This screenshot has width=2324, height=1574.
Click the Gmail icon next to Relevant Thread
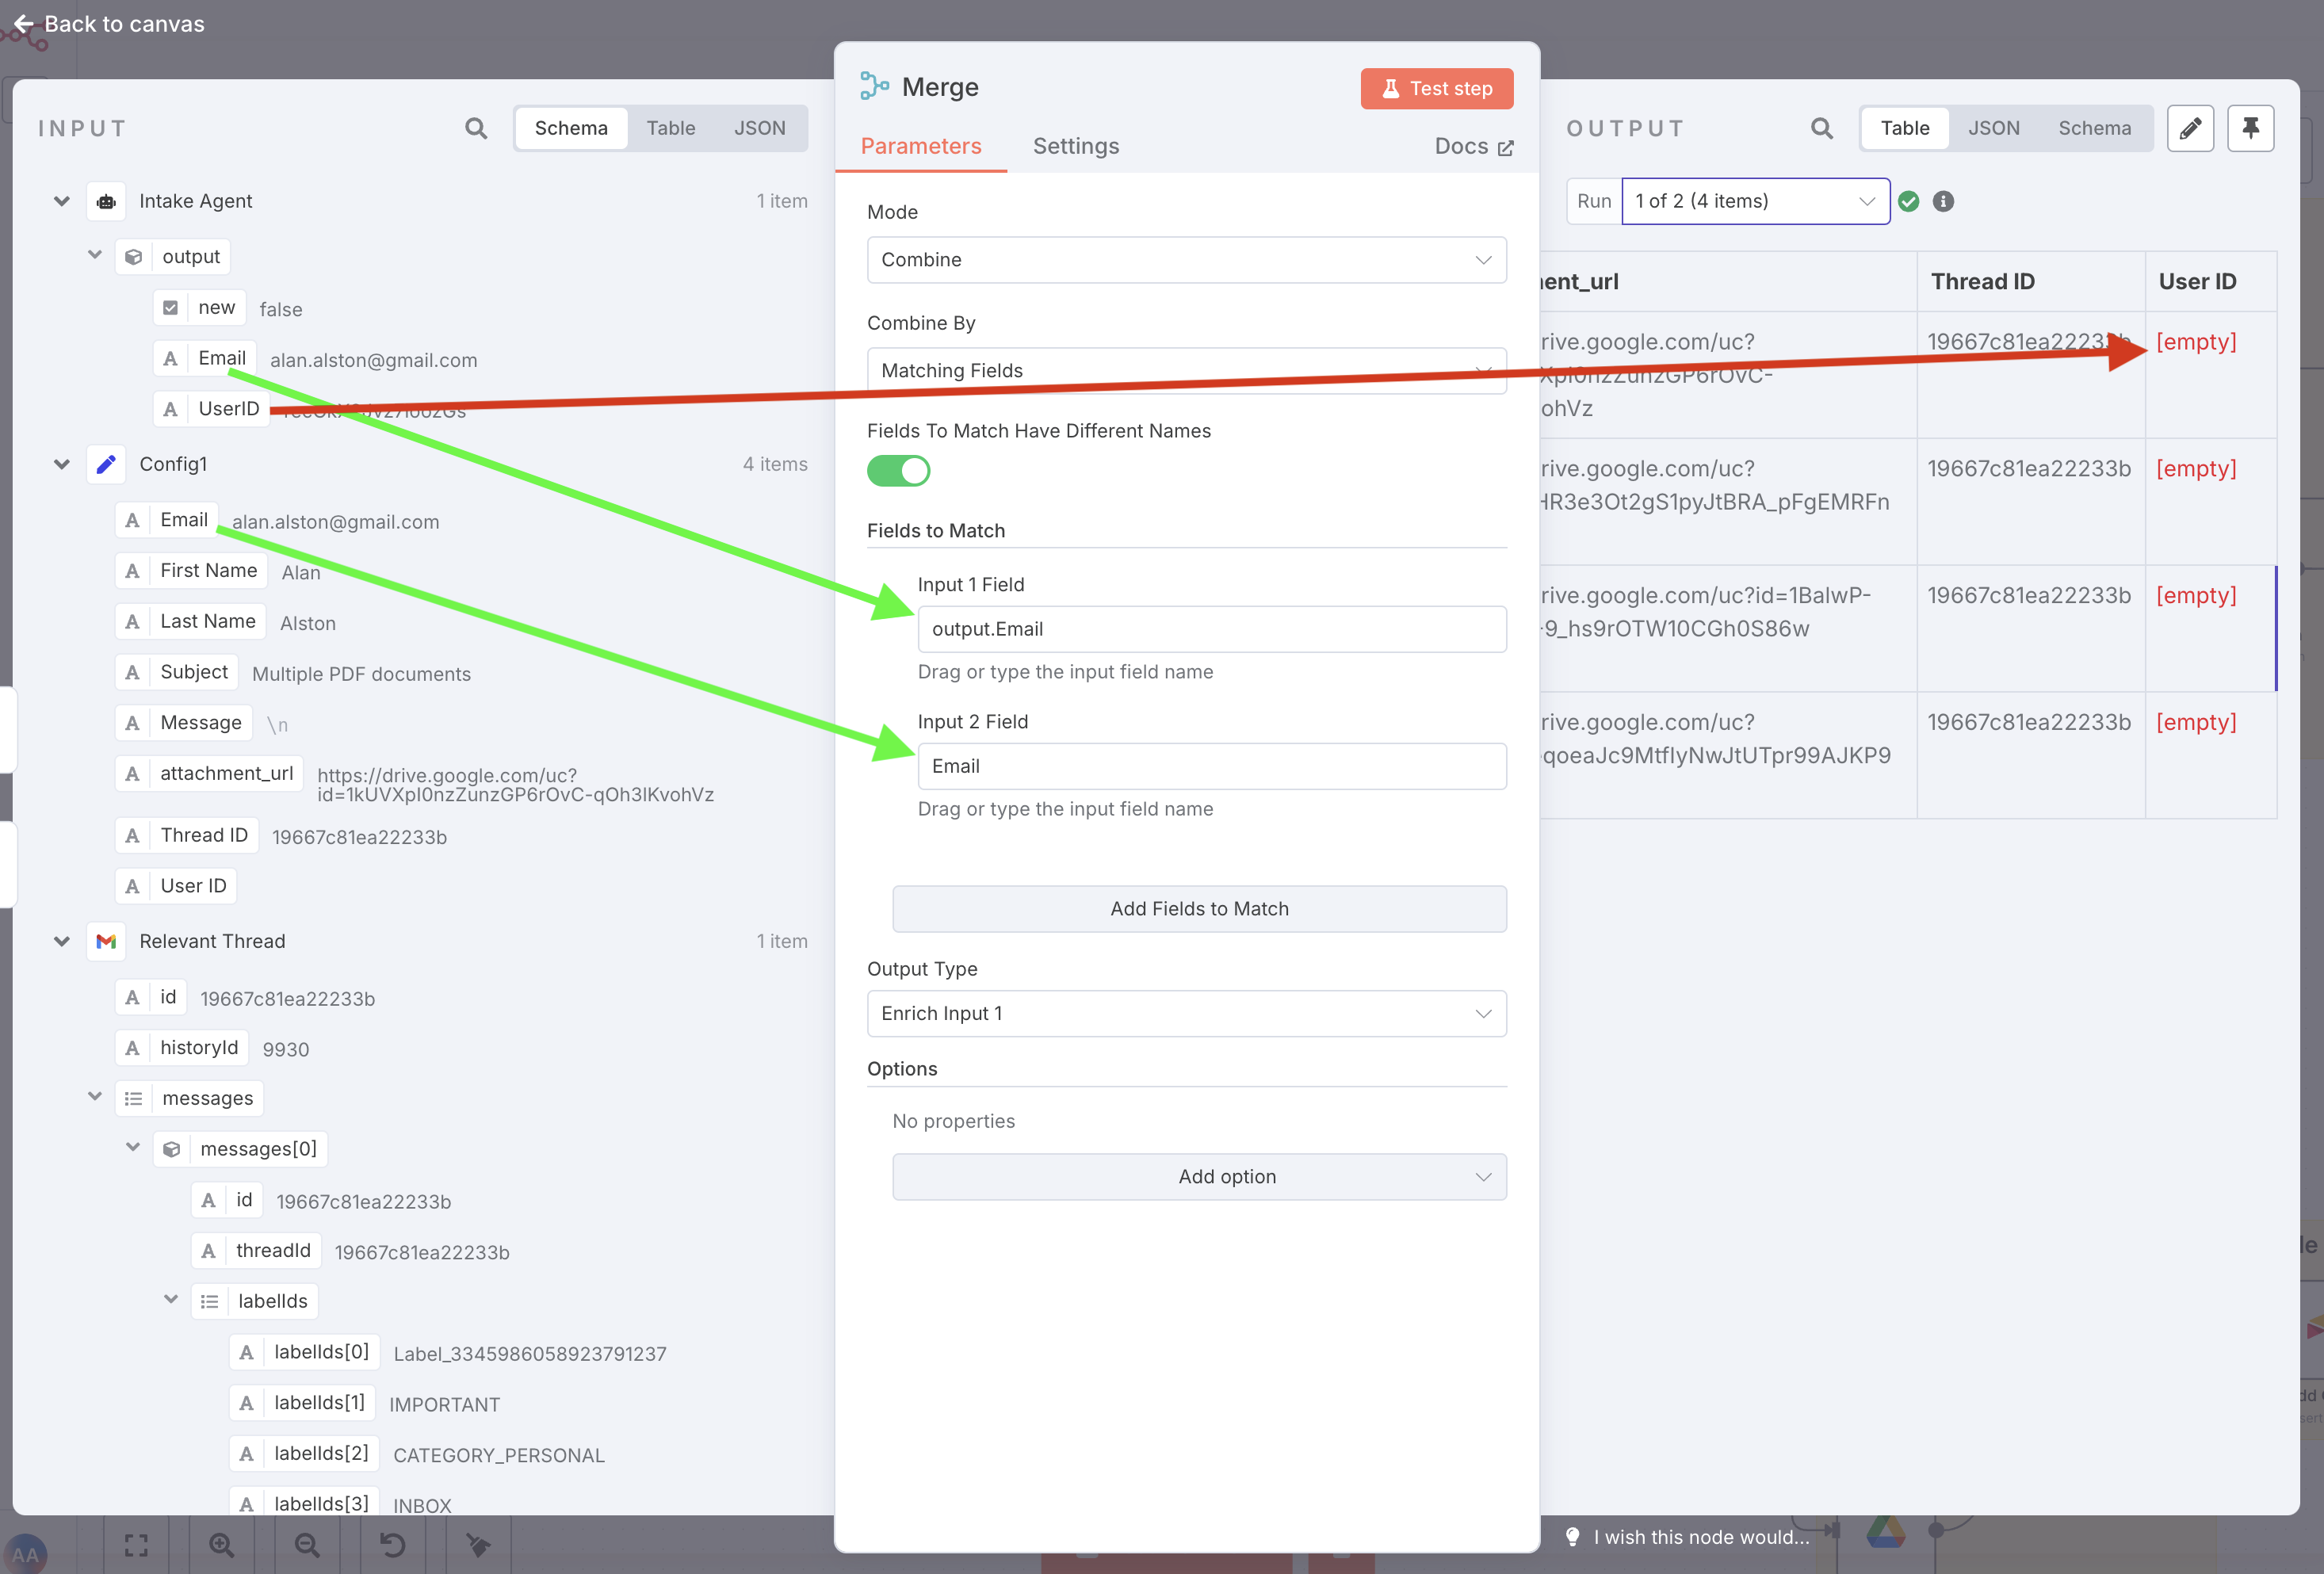click(x=105, y=941)
